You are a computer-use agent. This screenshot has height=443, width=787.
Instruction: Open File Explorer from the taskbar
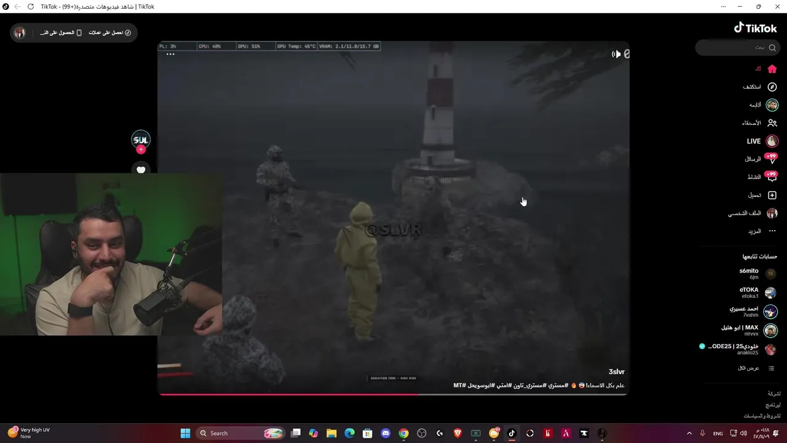pos(331,433)
